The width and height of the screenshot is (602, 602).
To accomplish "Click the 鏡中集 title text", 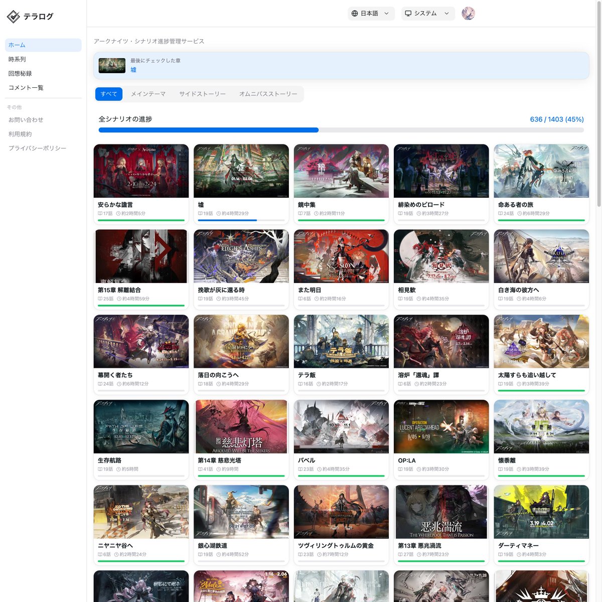I will point(307,205).
